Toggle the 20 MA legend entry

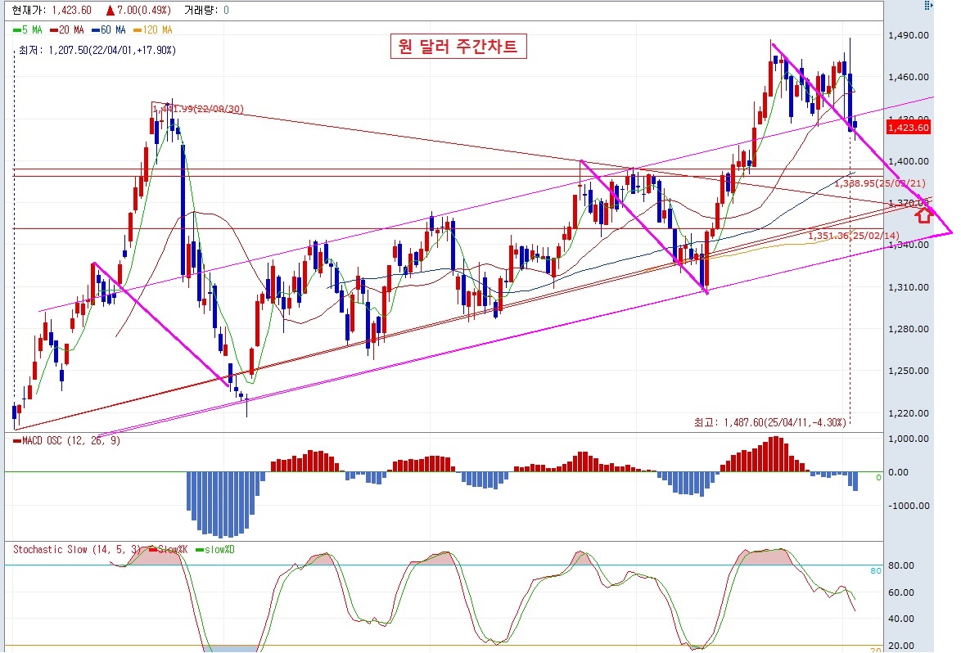(69, 29)
